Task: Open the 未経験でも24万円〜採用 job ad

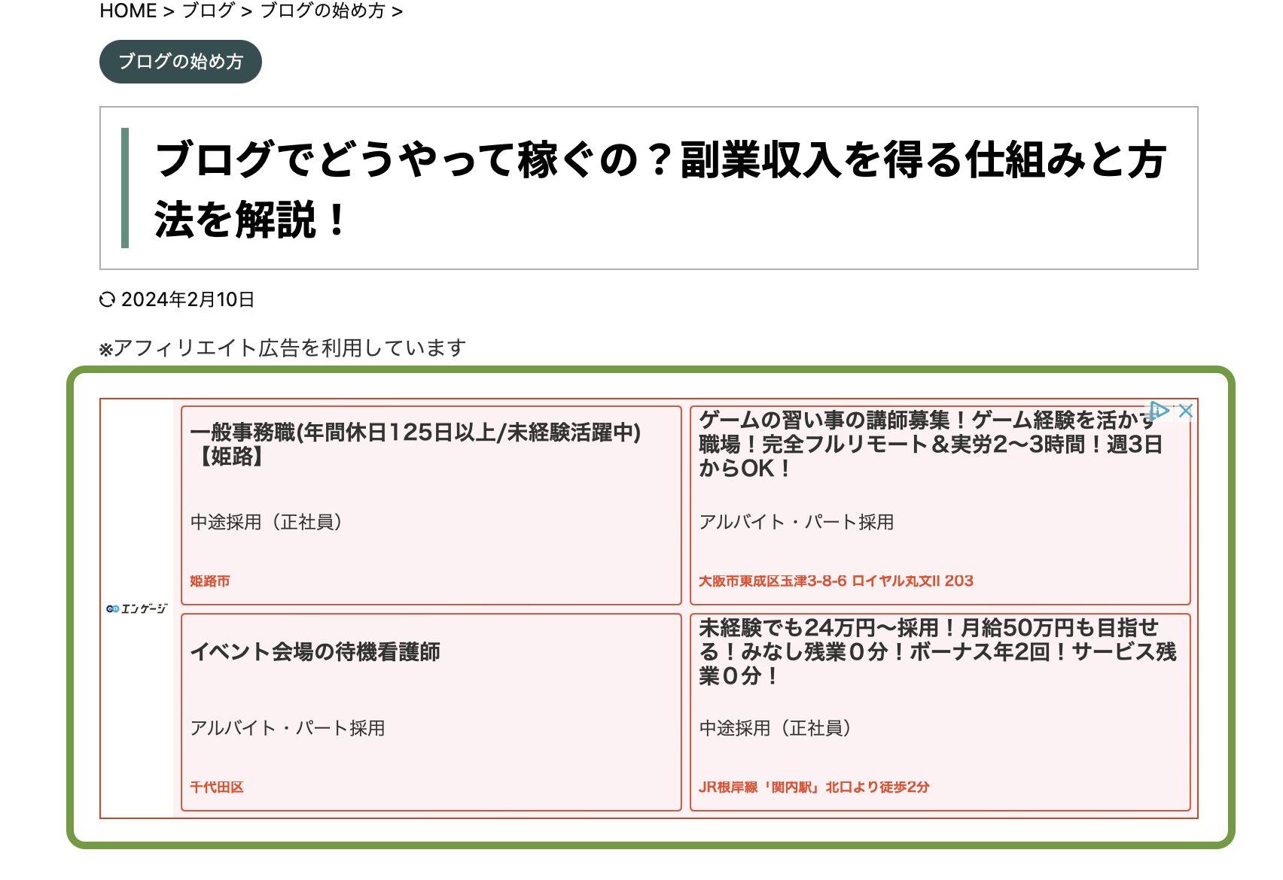Action: pos(940,712)
